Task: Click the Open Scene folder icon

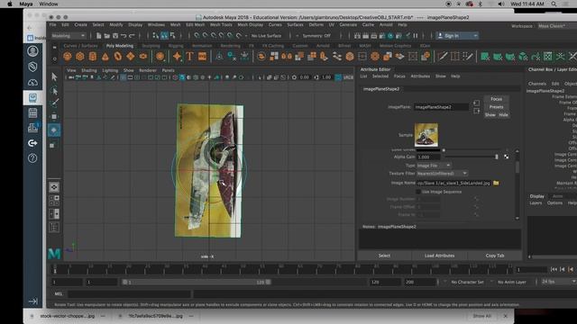Action: [x=106, y=36]
